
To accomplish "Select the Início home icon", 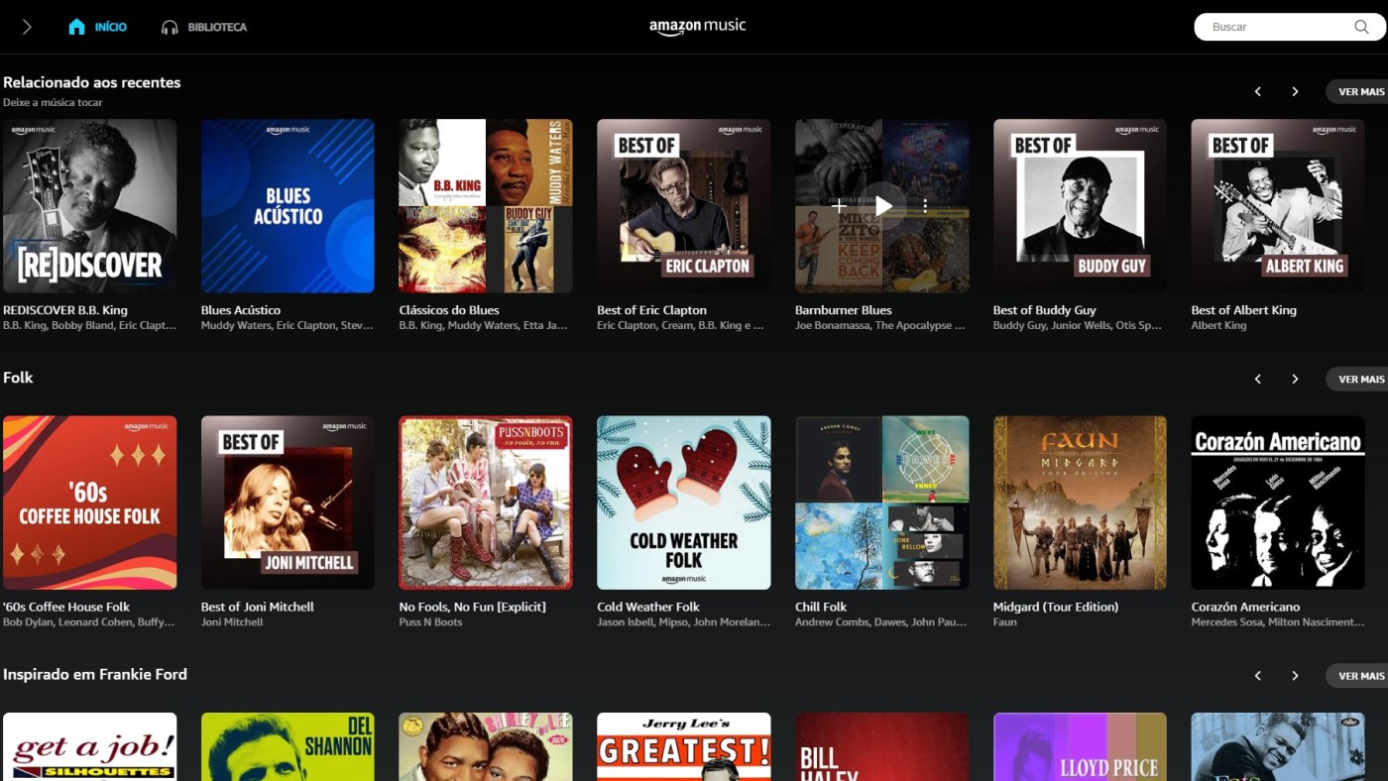I will tap(74, 27).
